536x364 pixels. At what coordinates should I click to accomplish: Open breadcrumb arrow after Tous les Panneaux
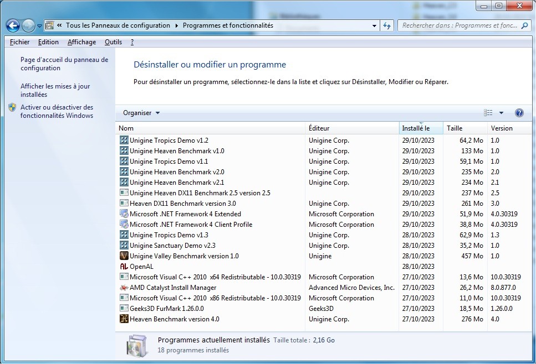[176, 25]
